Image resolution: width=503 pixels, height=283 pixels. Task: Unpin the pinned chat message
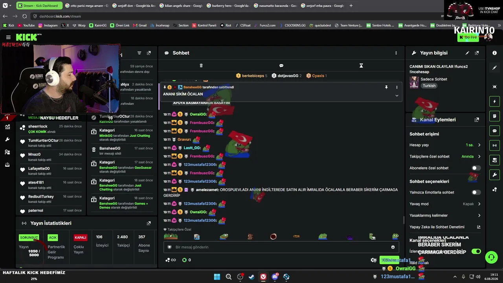386,87
